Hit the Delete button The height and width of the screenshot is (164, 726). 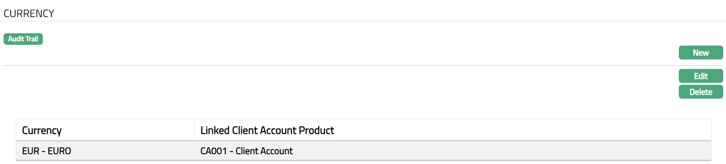pos(701,92)
